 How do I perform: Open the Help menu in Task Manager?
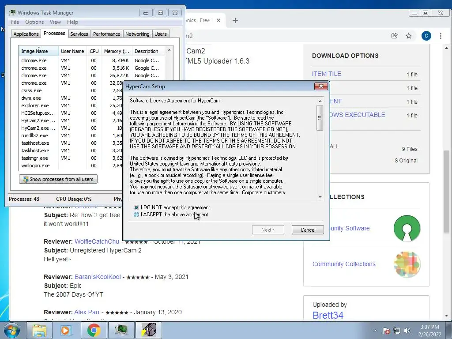tap(72, 22)
